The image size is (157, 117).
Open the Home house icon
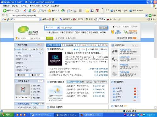tap(34, 11)
